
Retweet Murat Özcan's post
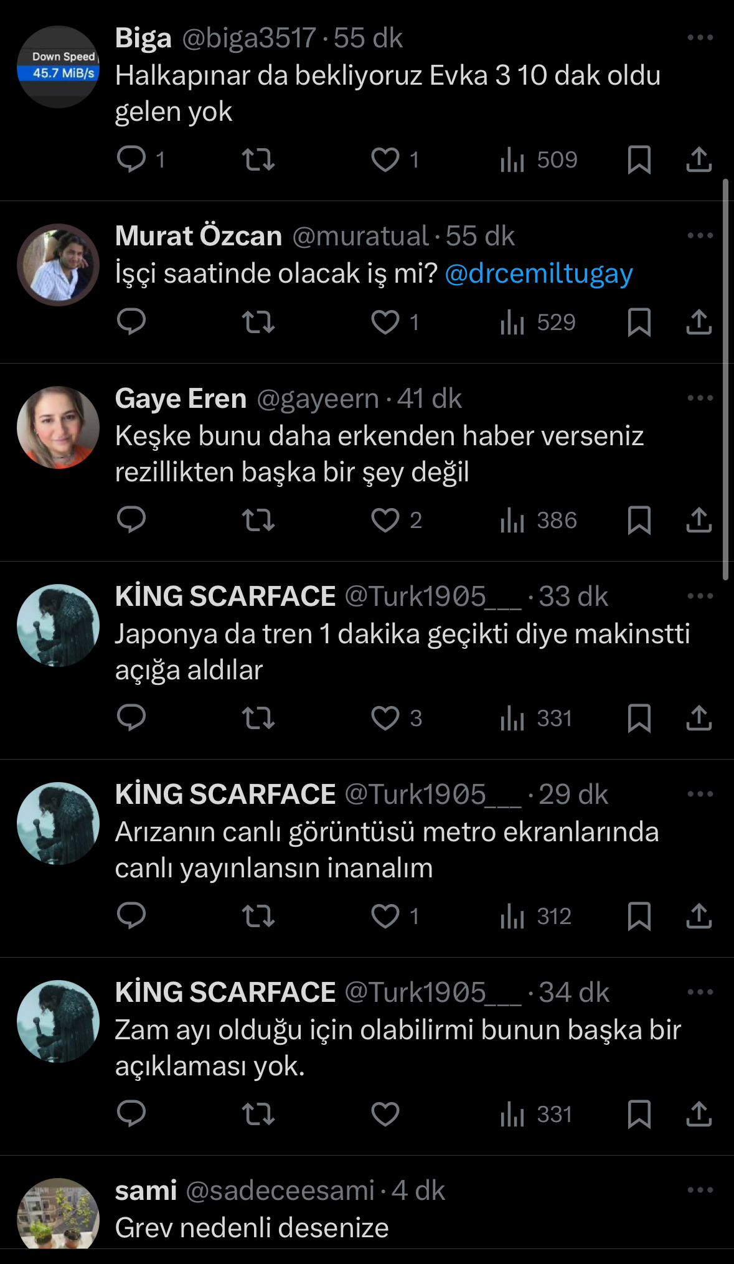click(x=258, y=322)
